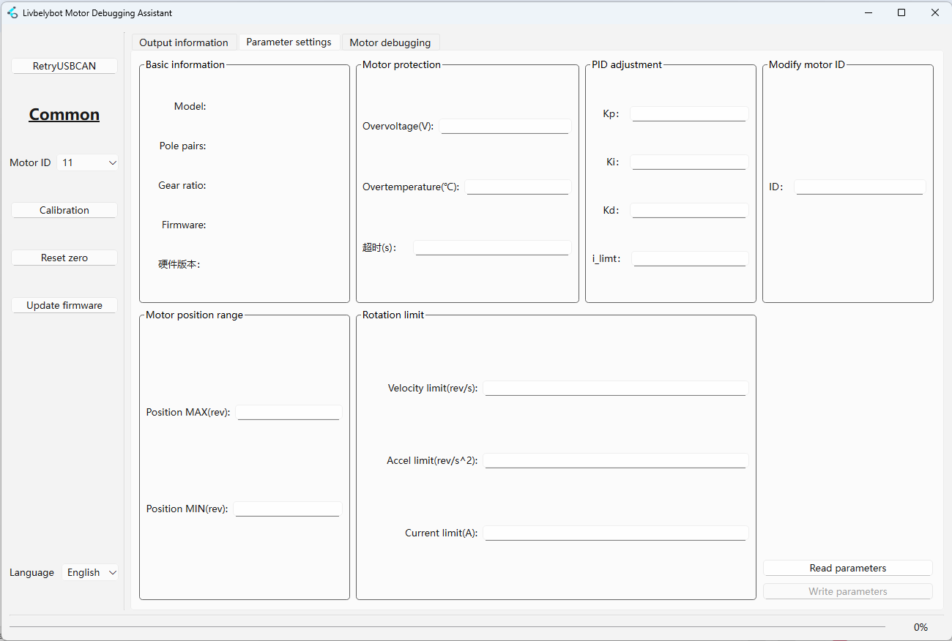Click the Livbelybot app icon in title bar
The height and width of the screenshot is (641, 952).
pyautogui.click(x=12, y=12)
